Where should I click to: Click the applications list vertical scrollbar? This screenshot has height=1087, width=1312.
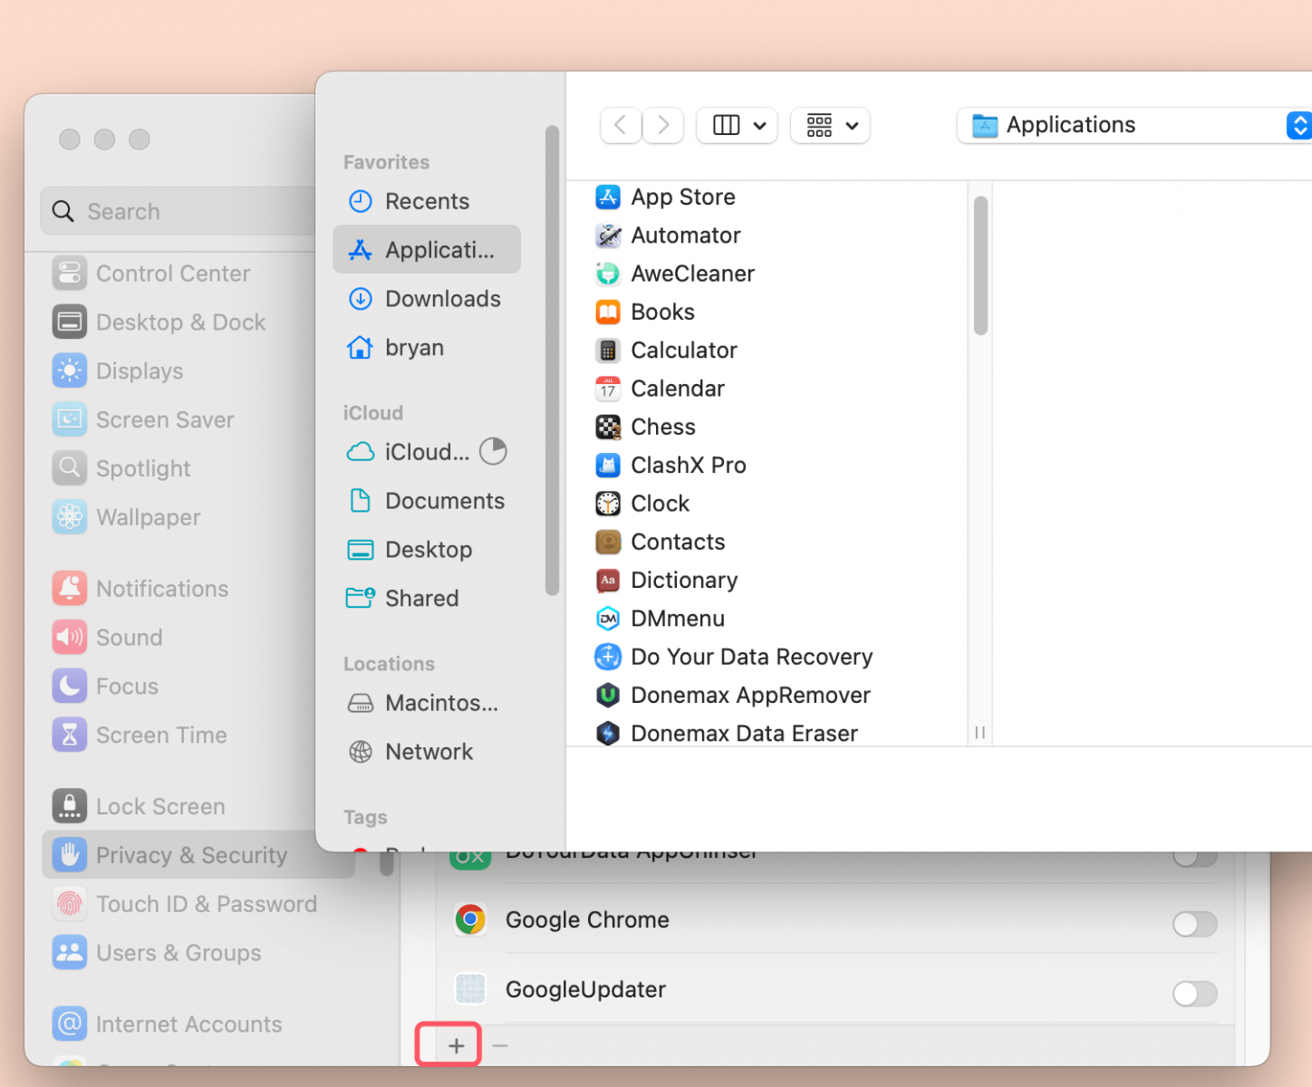point(980,265)
